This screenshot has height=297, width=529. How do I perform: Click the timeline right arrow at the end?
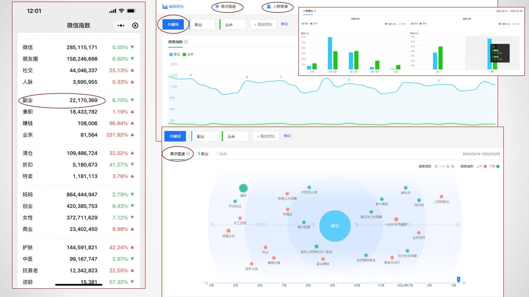(464, 283)
